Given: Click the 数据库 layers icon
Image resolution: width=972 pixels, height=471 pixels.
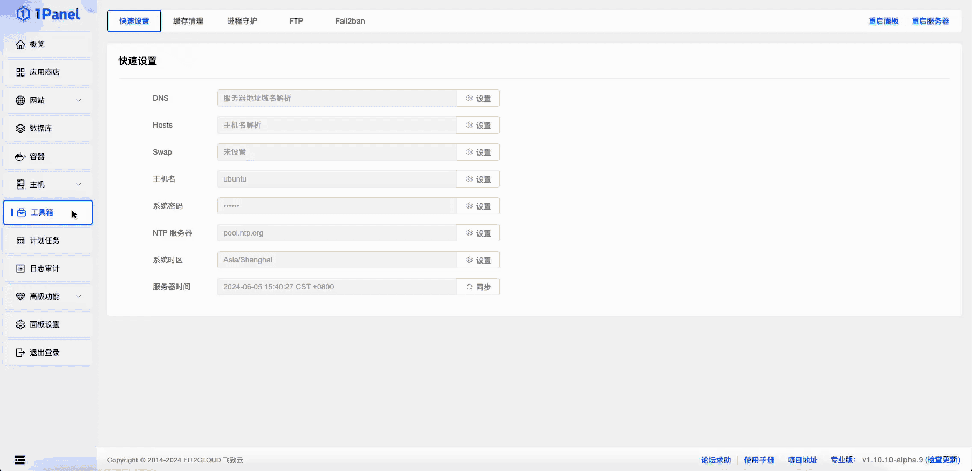Looking at the screenshot, I should 20,128.
